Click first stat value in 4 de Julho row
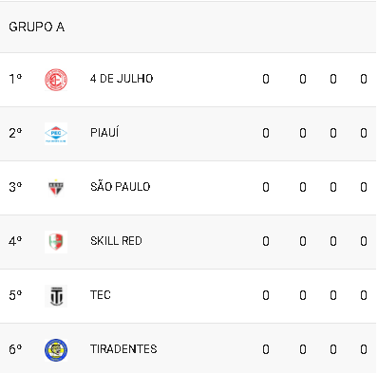Image resolution: width=378 pixels, height=373 pixels. 266,79
